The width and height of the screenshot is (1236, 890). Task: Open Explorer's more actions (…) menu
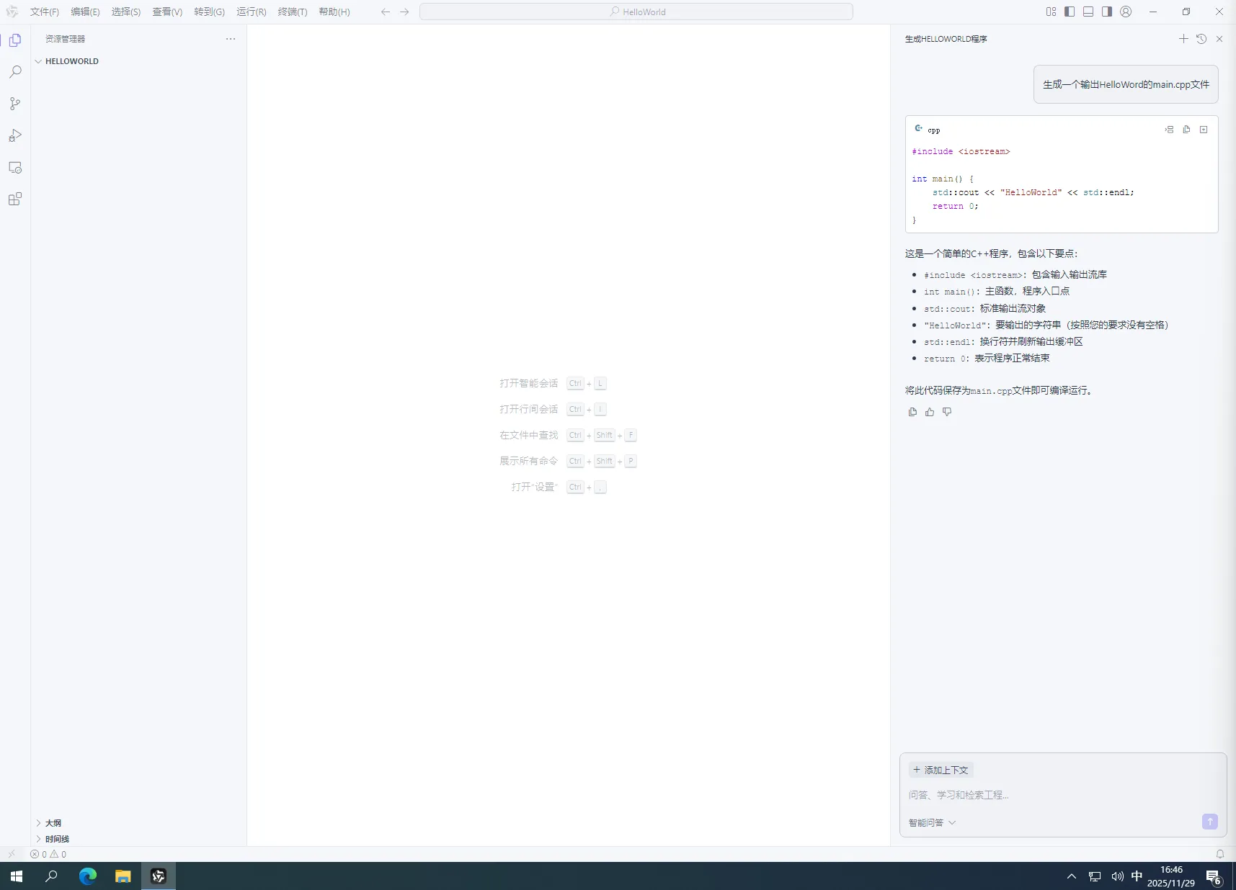tap(231, 39)
